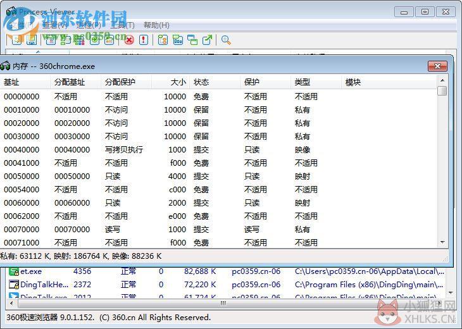Select DingTalkHe... in the Process Viewer list

pyautogui.click(x=44, y=285)
